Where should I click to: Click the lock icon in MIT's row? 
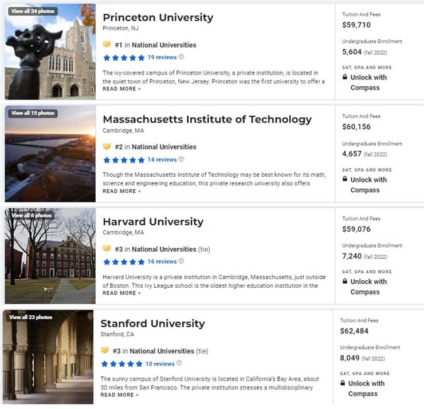[345, 178]
